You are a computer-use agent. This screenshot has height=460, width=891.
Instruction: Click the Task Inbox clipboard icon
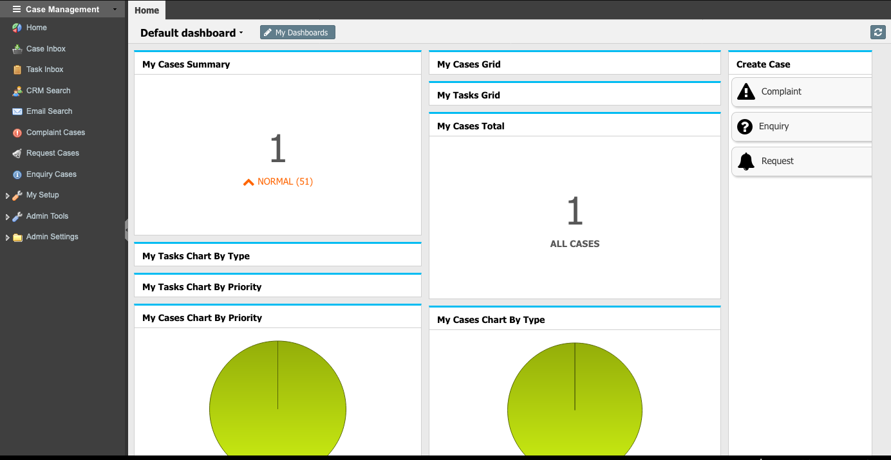coord(17,69)
